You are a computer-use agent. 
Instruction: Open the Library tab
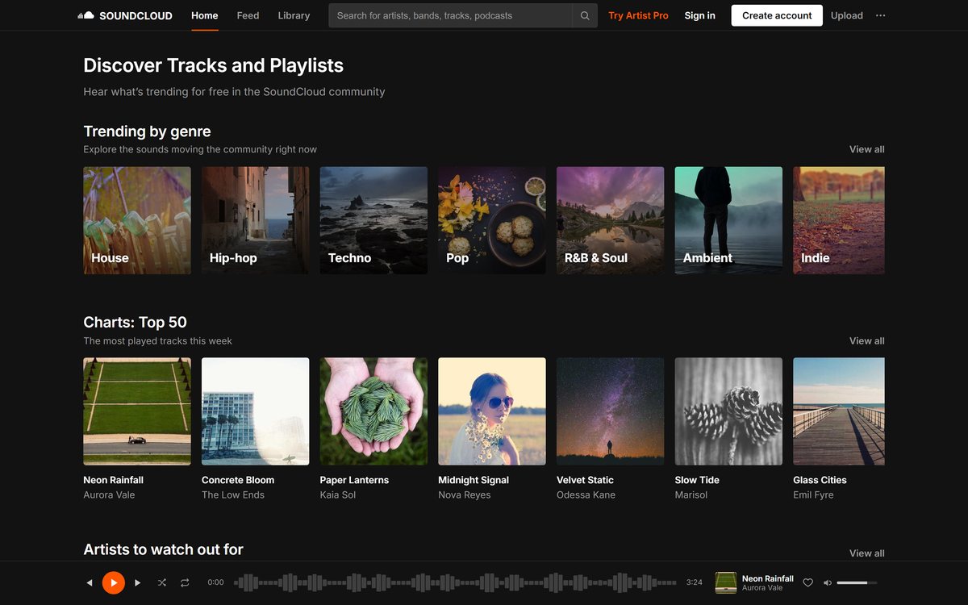point(294,15)
